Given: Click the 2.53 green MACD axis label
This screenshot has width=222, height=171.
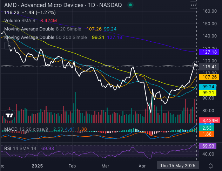Looking at the screenshot, I should (x=207, y=128).
